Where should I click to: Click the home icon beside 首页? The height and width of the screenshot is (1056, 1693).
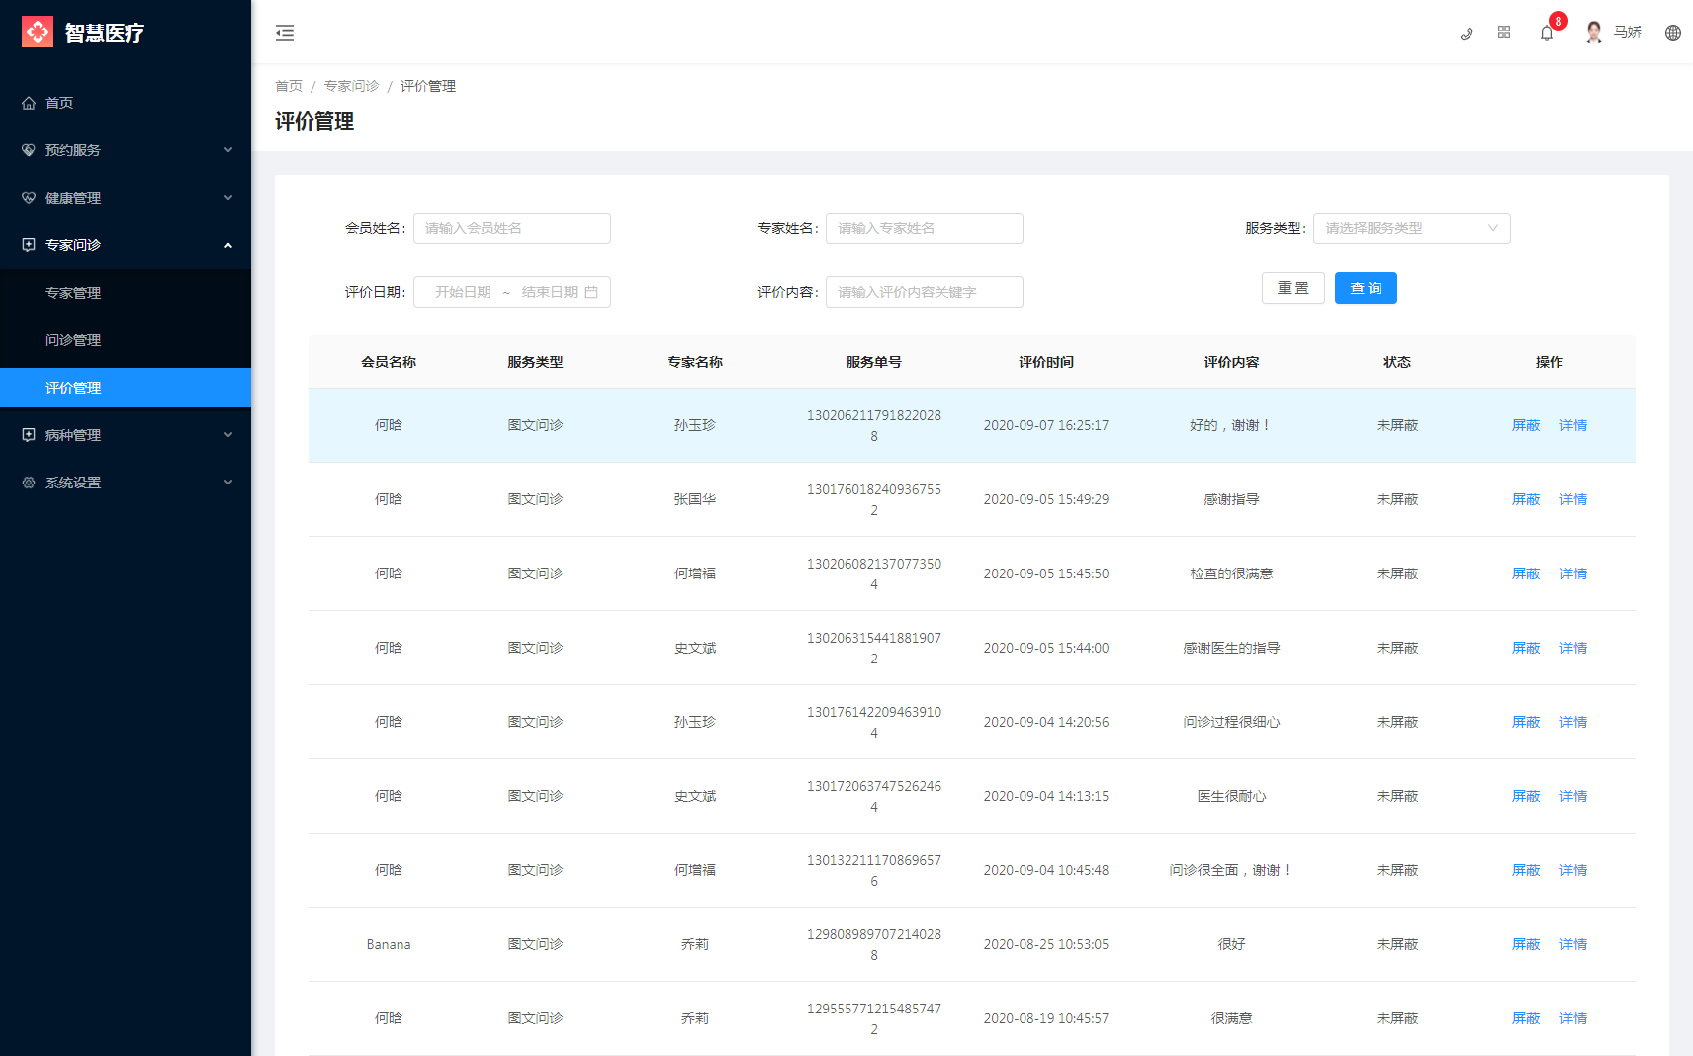tap(29, 103)
